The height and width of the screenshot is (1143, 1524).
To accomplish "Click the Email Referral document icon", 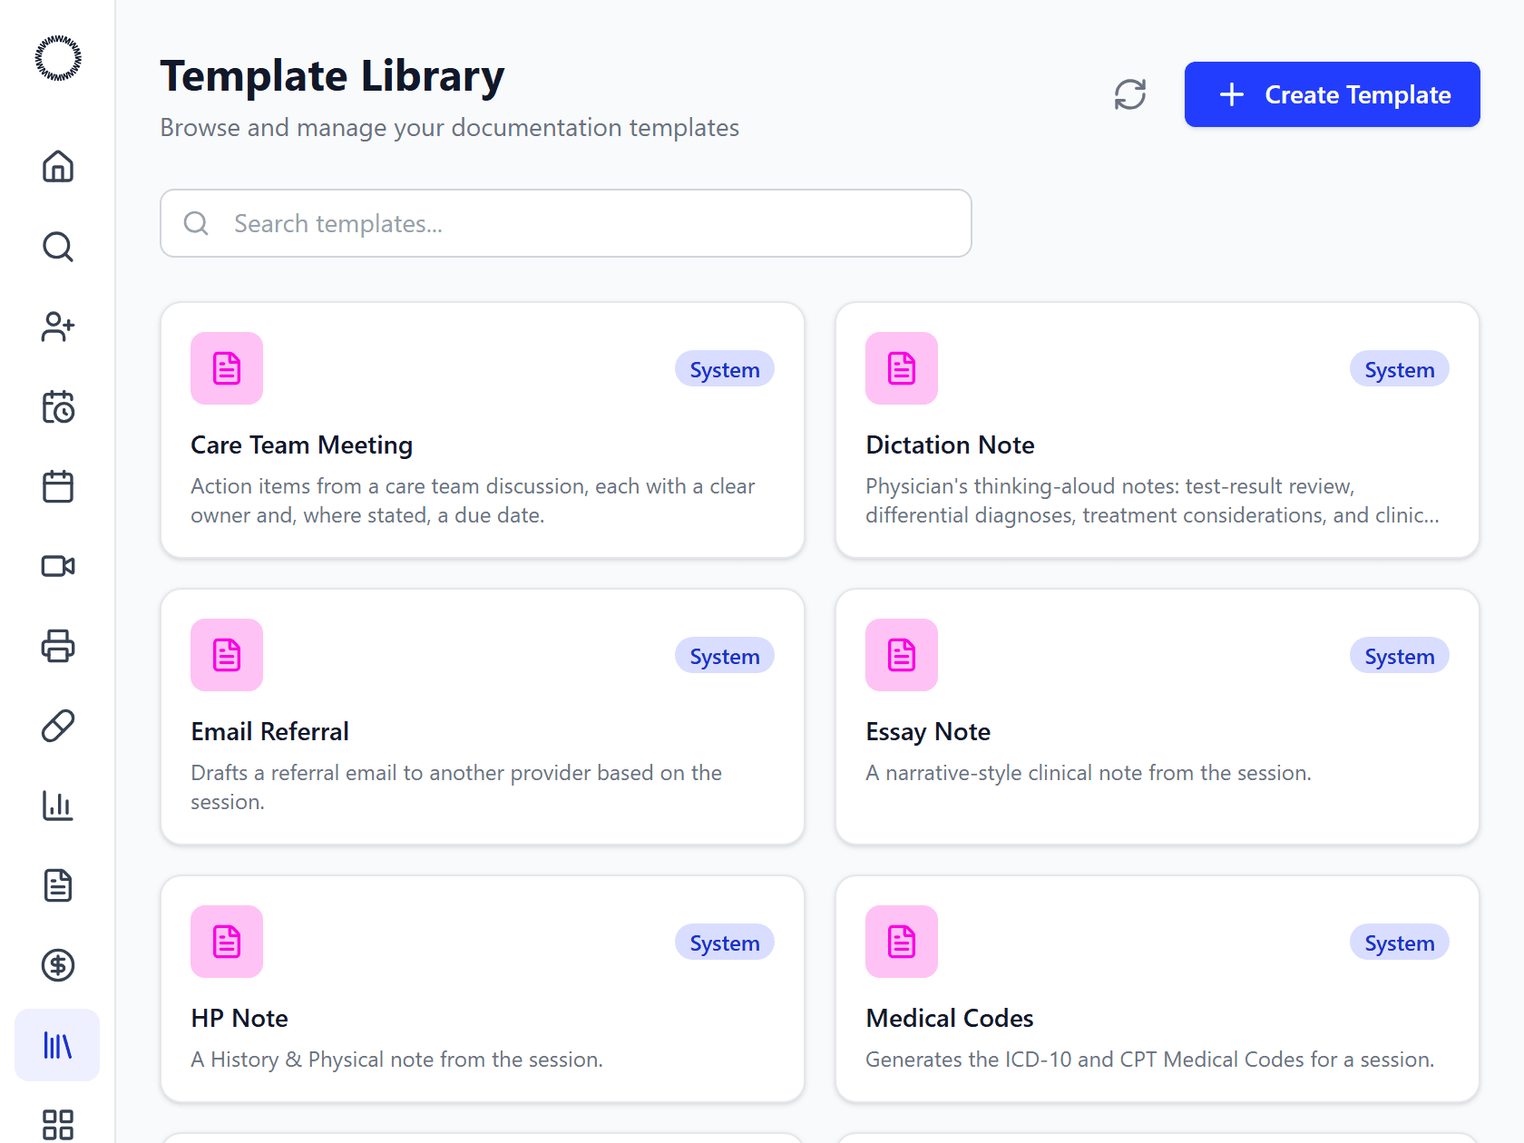I will pos(227,655).
